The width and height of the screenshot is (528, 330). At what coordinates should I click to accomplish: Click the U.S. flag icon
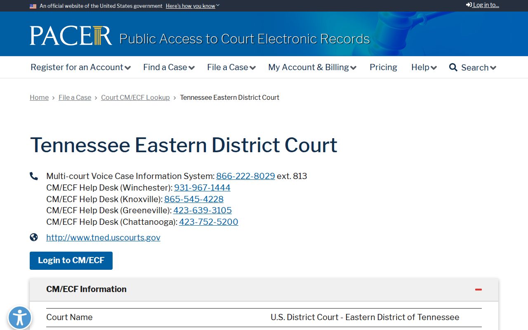click(33, 6)
